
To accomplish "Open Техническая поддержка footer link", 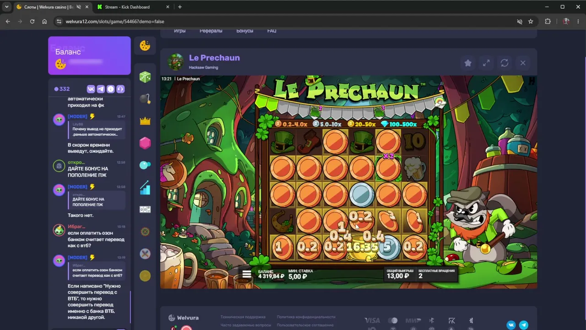I will [x=243, y=317].
